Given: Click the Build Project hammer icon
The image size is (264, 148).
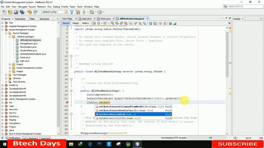Looking at the screenshot, I should pos(72,12).
